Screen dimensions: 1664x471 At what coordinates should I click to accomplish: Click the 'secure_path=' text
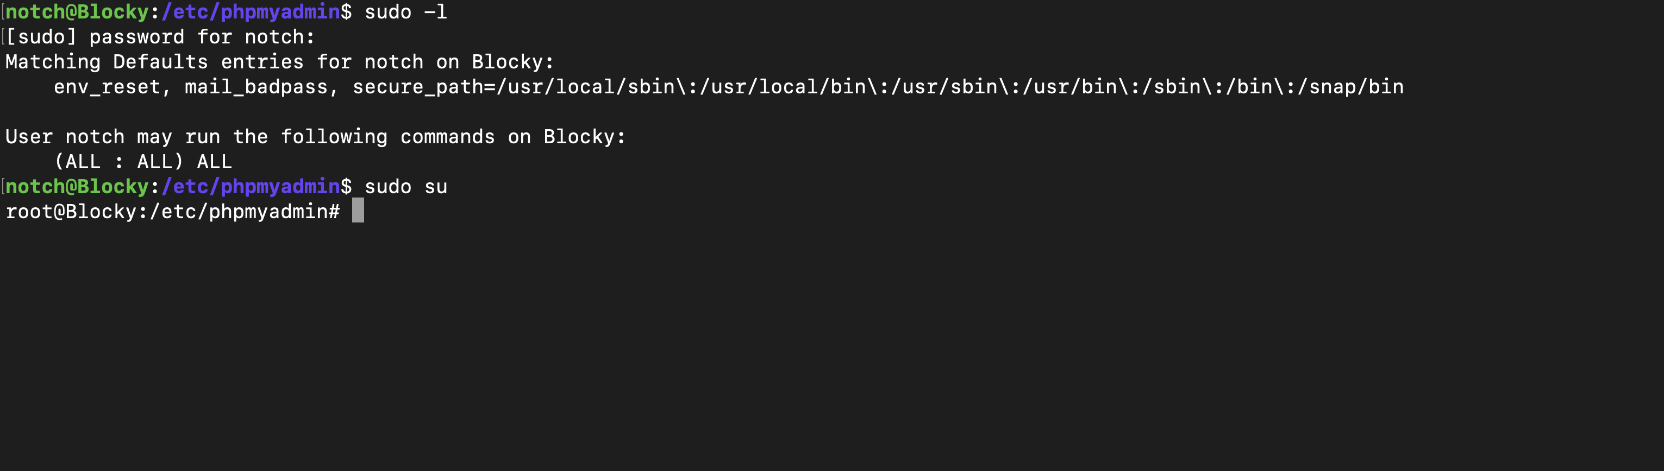tap(424, 87)
